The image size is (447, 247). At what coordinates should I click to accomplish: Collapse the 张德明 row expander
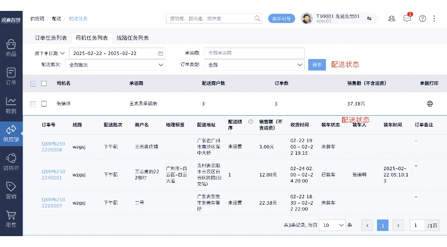(33, 104)
